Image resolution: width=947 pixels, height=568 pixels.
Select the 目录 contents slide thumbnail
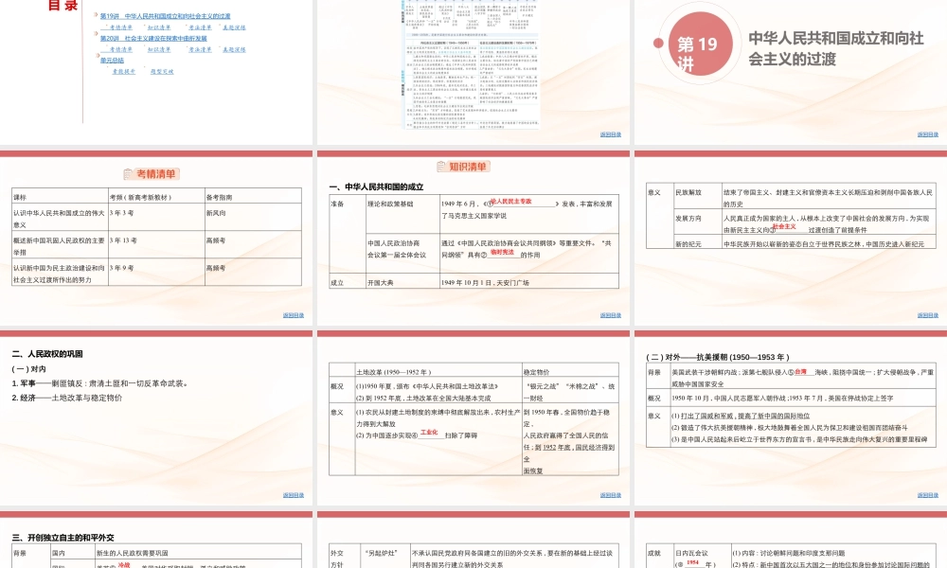click(156, 72)
